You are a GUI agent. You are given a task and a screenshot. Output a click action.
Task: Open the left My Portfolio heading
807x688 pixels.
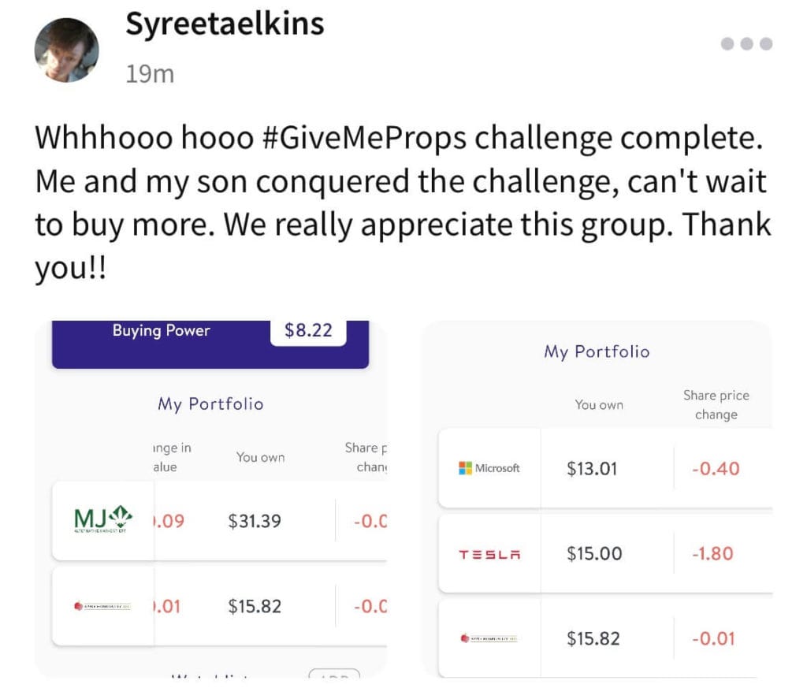210,404
